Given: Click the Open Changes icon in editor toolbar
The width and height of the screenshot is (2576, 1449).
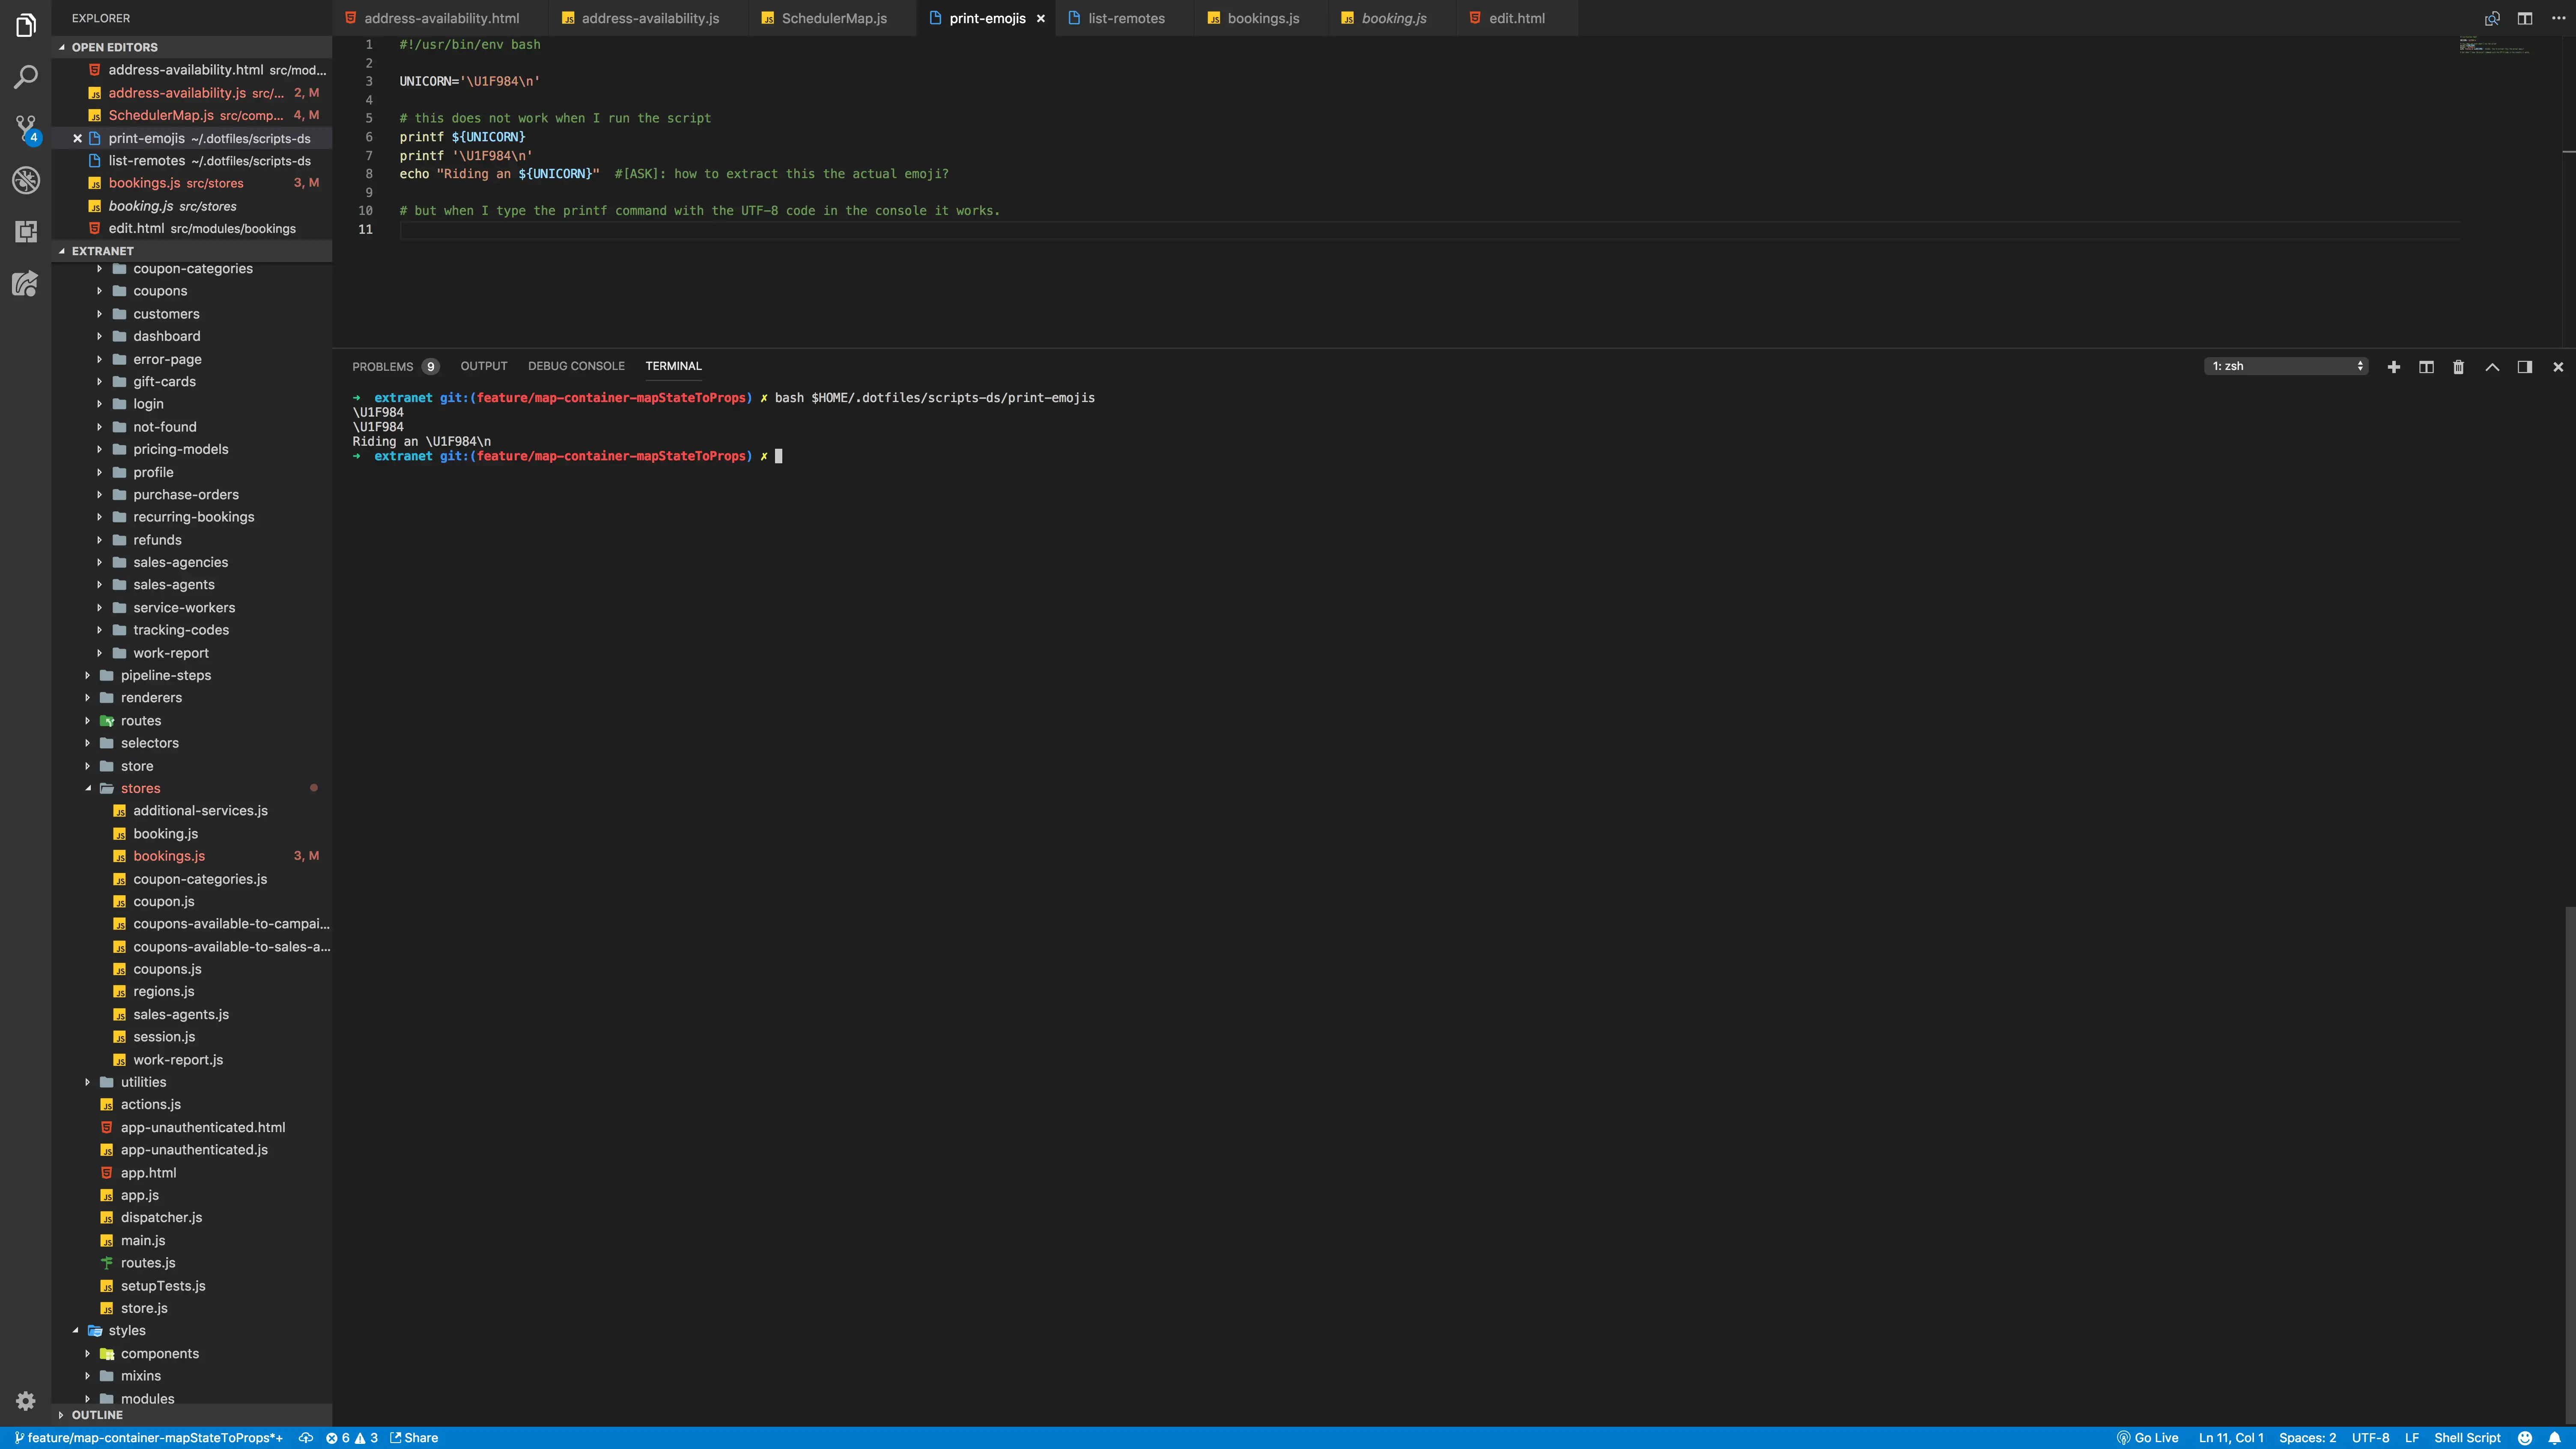Looking at the screenshot, I should (2492, 18).
